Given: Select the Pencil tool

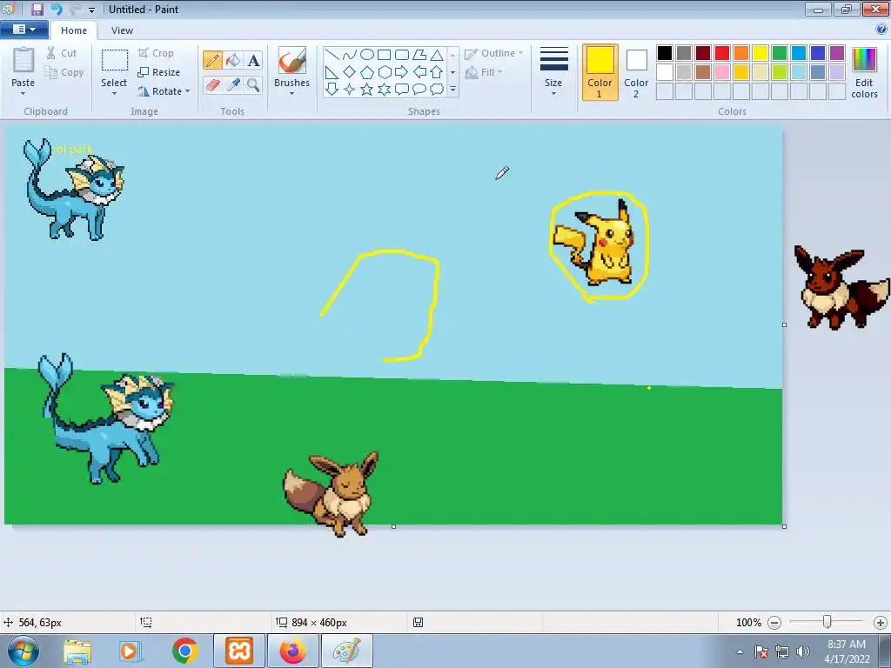Looking at the screenshot, I should click(212, 60).
